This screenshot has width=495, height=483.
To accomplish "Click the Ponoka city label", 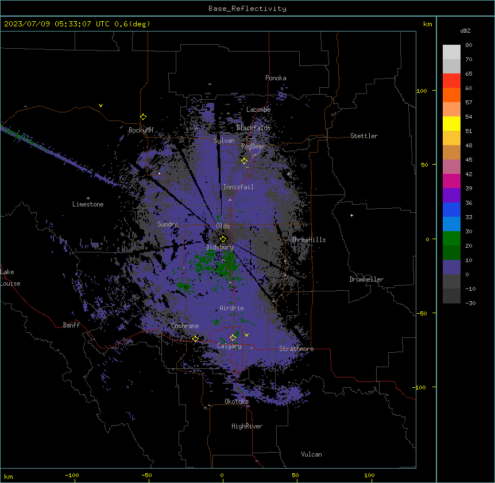I will coord(276,78).
